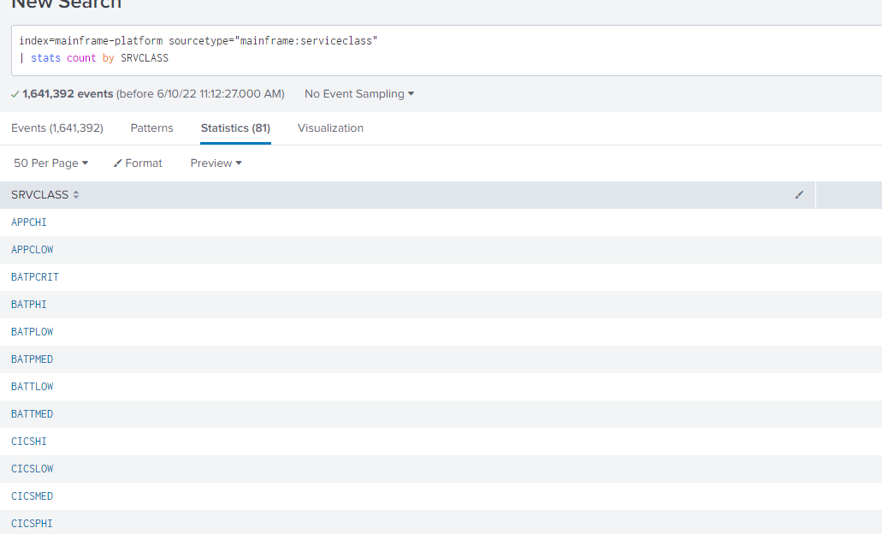
Task: Open the Patterns tab
Action: coord(151,128)
